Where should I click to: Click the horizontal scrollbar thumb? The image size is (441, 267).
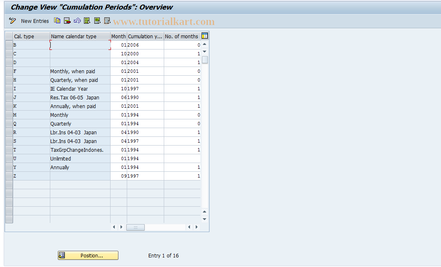136,227
